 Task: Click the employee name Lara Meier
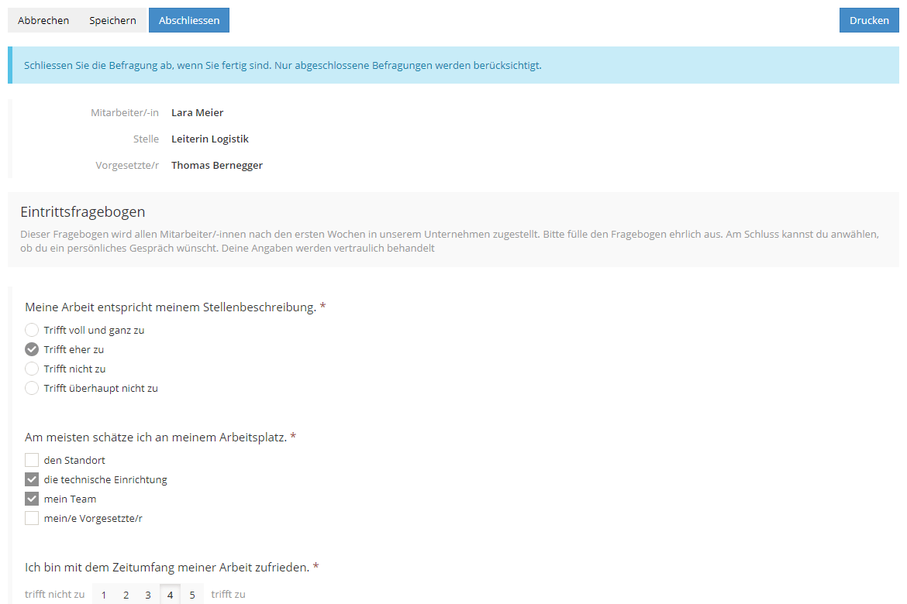197,112
